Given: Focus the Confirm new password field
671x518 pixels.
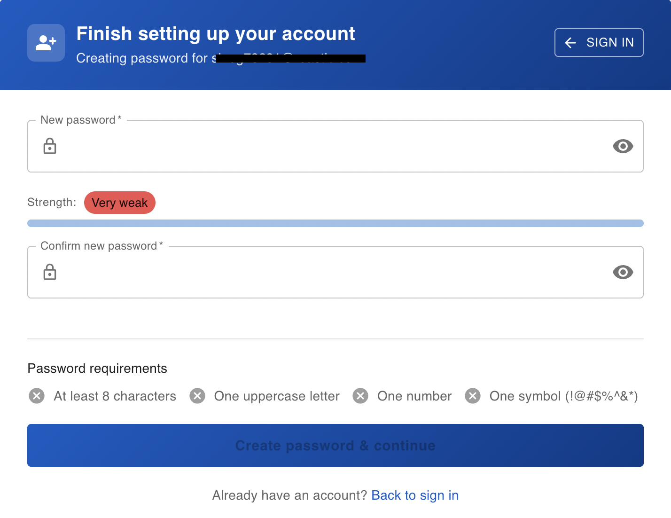Looking at the screenshot, I should click(329, 272).
